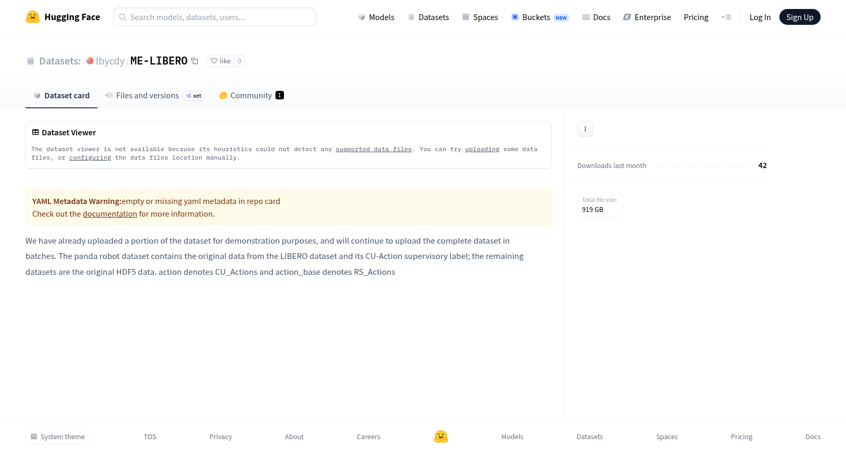The height and width of the screenshot is (455, 846).
Task: Open Spaces in the footer
Action: pos(667,437)
